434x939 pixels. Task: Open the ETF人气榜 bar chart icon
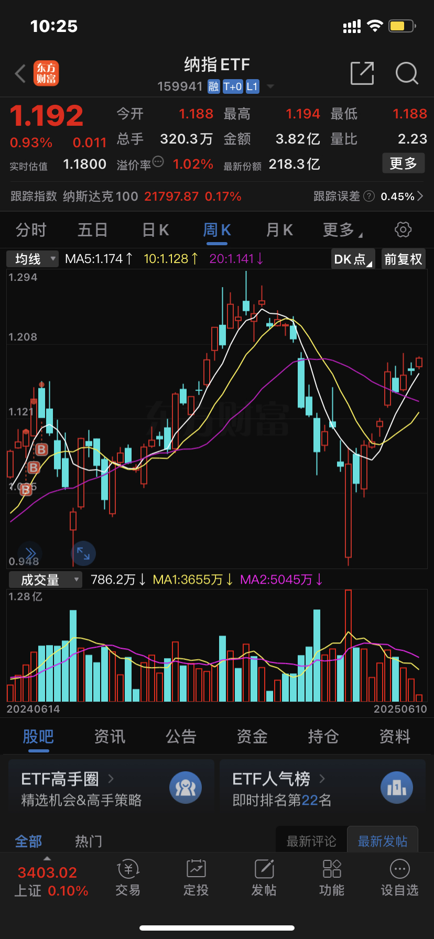pyautogui.click(x=397, y=788)
